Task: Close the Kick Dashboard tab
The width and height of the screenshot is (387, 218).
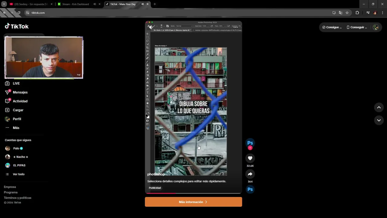Action: (99, 4)
